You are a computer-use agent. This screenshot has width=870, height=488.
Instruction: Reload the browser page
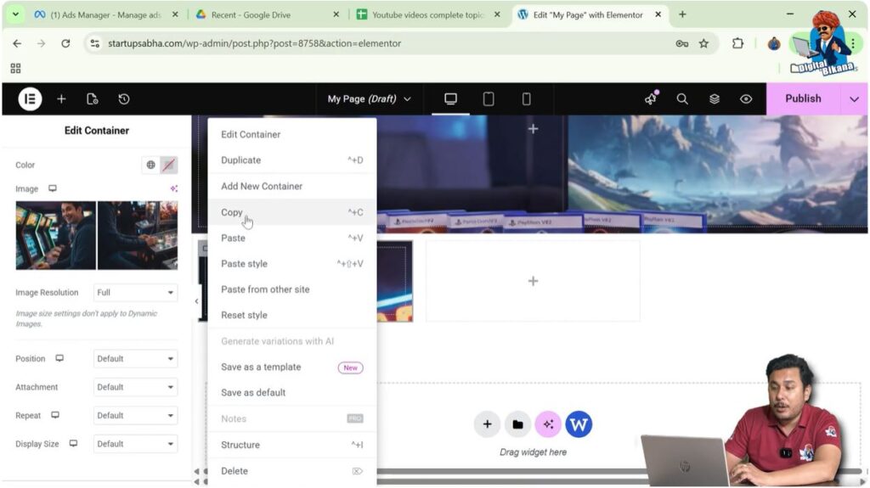pyautogui.click(x=65, y=43)
